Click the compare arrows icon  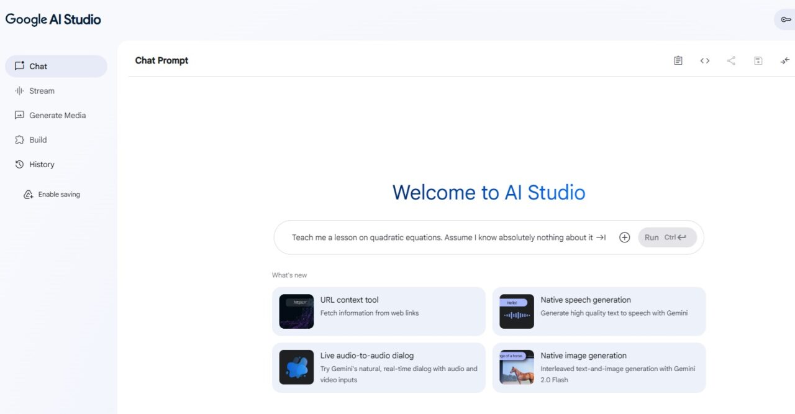(785, 60)
